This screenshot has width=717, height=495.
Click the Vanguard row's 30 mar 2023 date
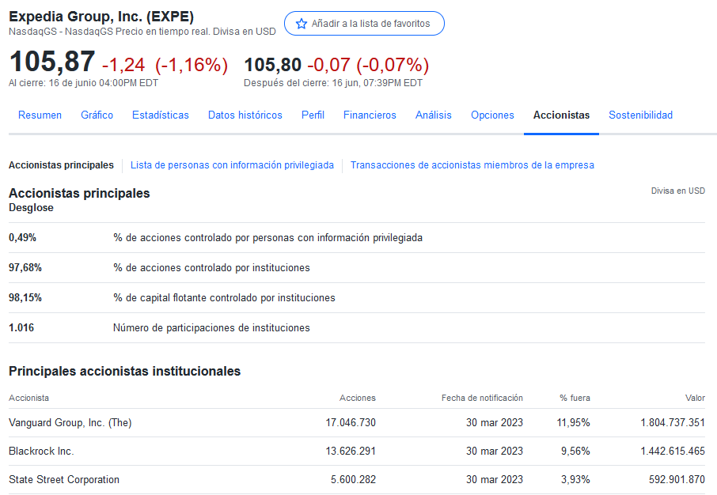click(x=495, y=423)
